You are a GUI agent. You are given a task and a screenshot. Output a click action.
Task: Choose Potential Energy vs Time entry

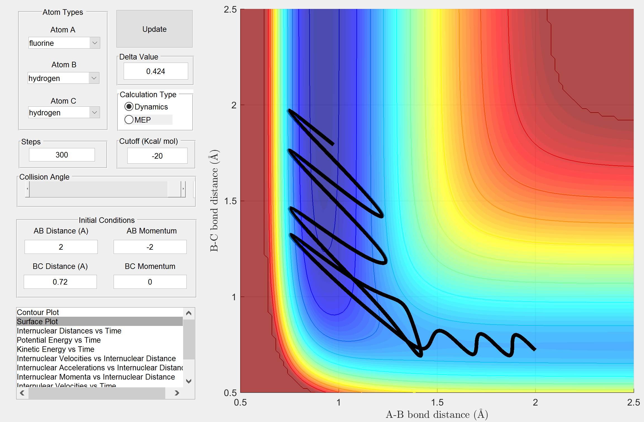pos(59,340)
